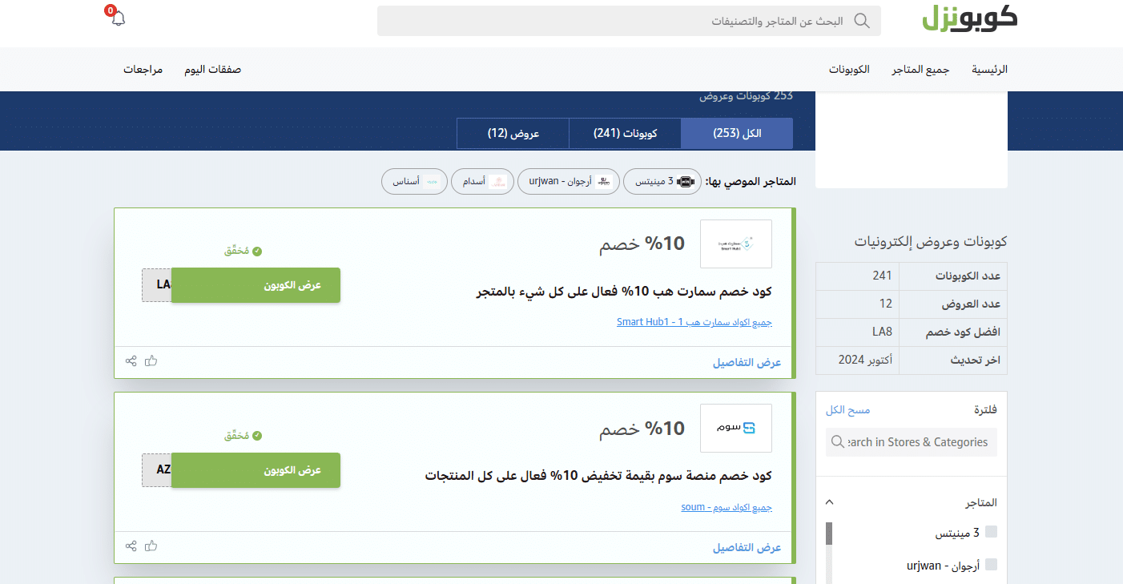The image size is (1123, 584).
Task: Select recommended store chip أرجوان - urjwan
Action: [568, 182]
